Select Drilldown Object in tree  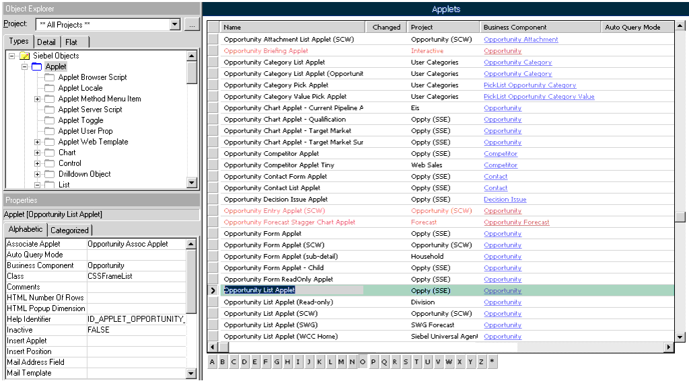84,174
